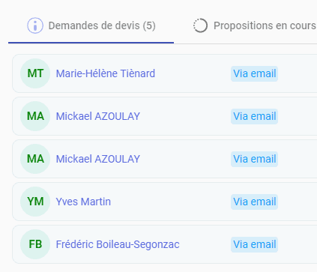The height and width of the screenshot is (272, 317).
Task: Click the MT avatar circle
Action: pos(35,73)
